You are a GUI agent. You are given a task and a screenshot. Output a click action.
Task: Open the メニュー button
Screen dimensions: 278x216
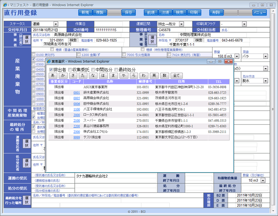pos(260,13)
